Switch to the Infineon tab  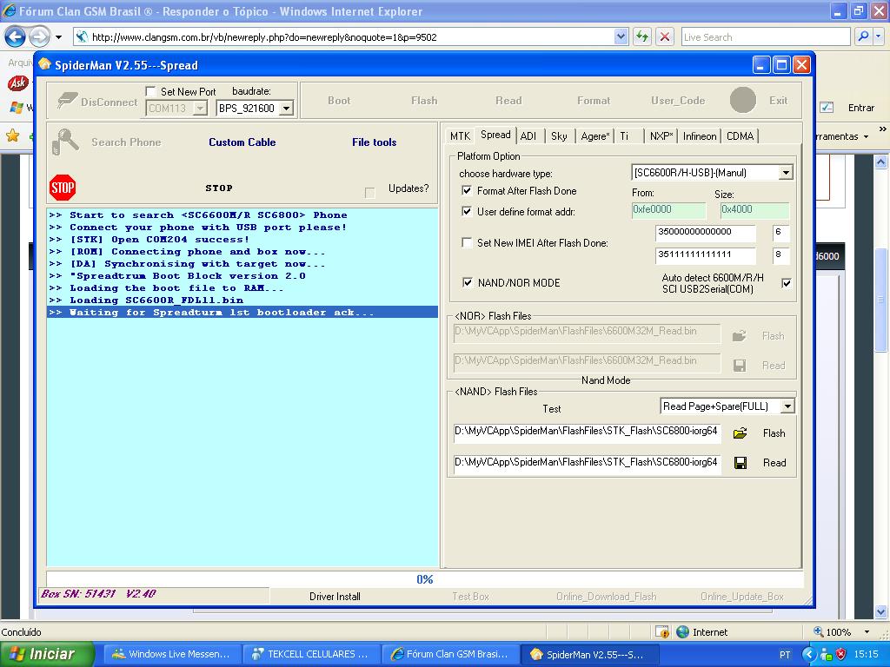coord(700,136)
